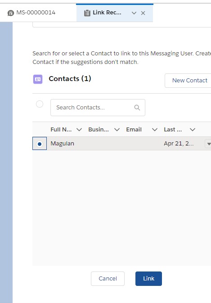Switch to the MS-00000014 tab
Viewport: 211px width, 303px height.
click(x=36, y=13)
